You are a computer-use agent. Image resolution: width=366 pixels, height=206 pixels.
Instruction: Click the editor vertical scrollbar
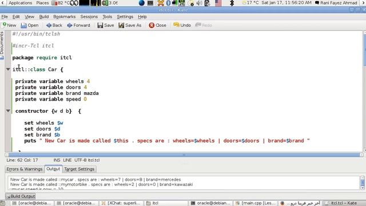(x=364, y=92)
